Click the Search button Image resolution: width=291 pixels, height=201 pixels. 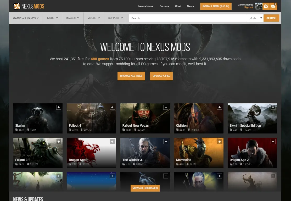pyautogui.click(x=271, y=18)
